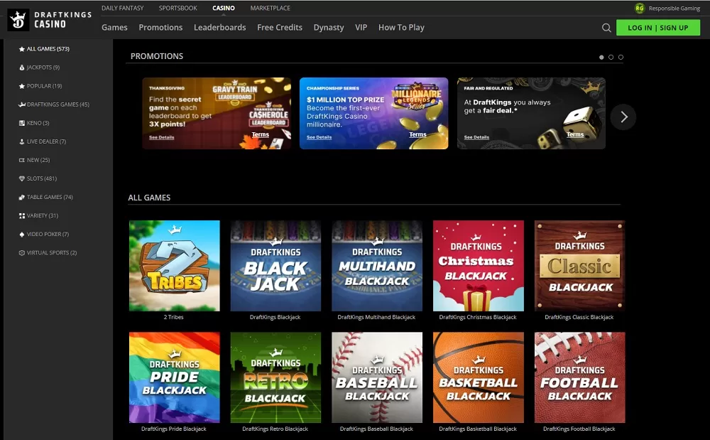Switch to the Daily Fantasy tab
710x440 pixels.
pos(122,8)
